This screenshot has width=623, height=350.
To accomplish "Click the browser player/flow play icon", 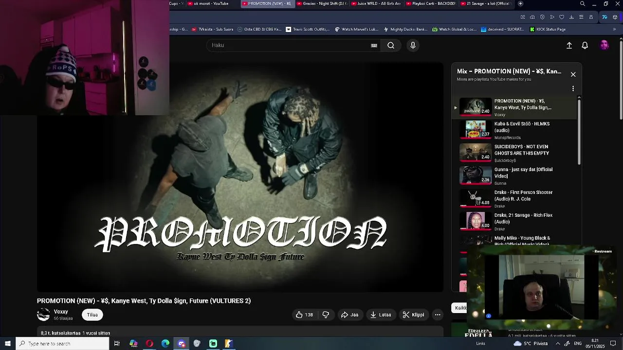I will (x=552, y=17).
